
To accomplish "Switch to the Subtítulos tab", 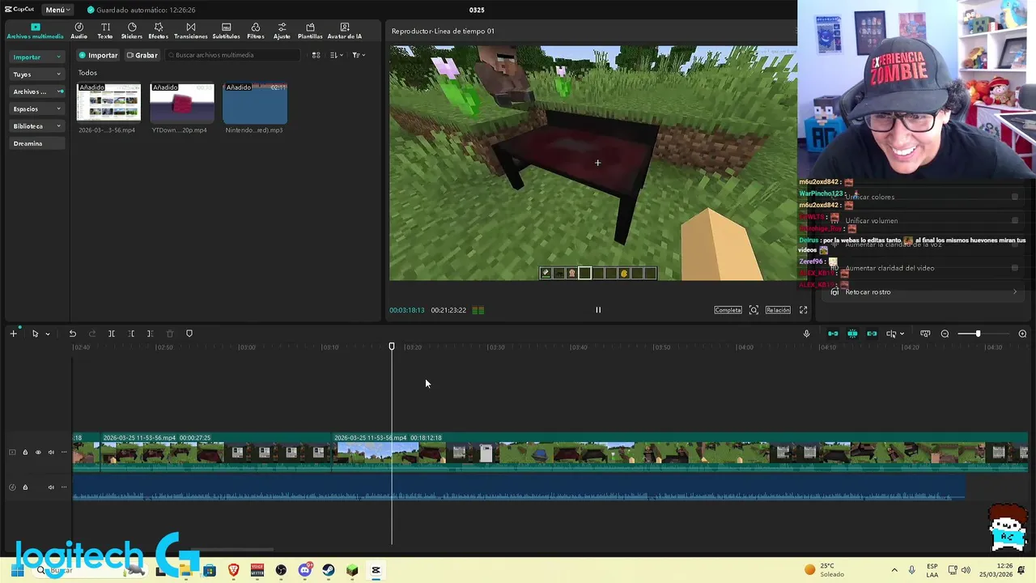I will (226, 31).
